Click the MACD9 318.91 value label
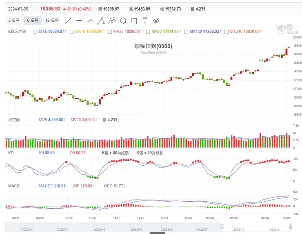Screen dimensions: 302x234 pos(53,186)
